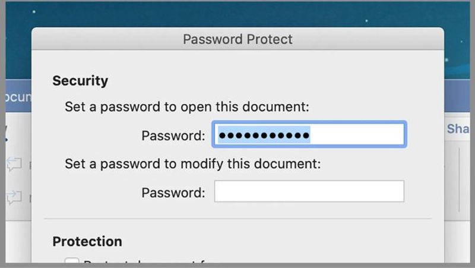The width and height of the screenshot is (475, 268).
Task: Click the Security section heading
Action: coord(80,81)
